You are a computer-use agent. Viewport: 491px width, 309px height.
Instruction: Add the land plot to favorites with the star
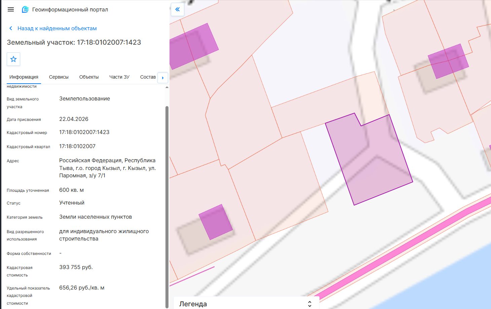click(x=13, y=59)
